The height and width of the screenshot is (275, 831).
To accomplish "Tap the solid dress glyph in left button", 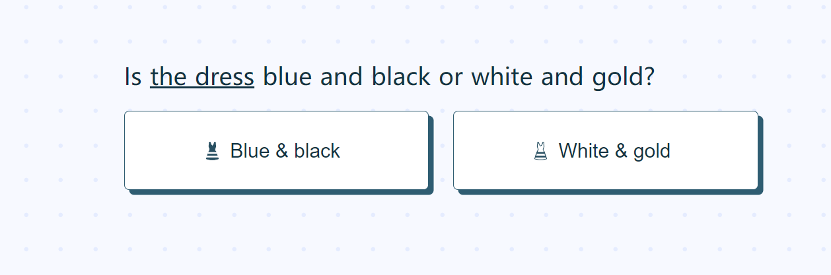I will pos(212,151).
